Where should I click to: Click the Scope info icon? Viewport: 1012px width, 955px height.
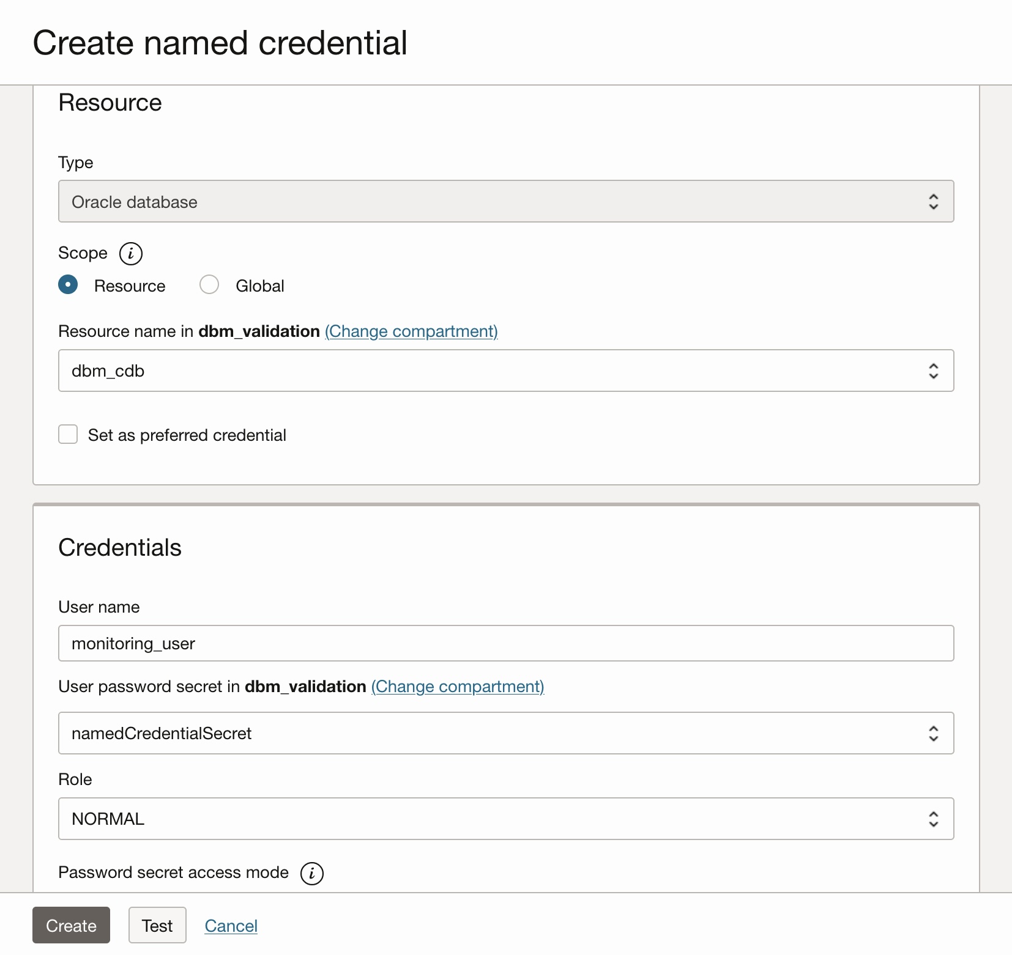(130, 253)
